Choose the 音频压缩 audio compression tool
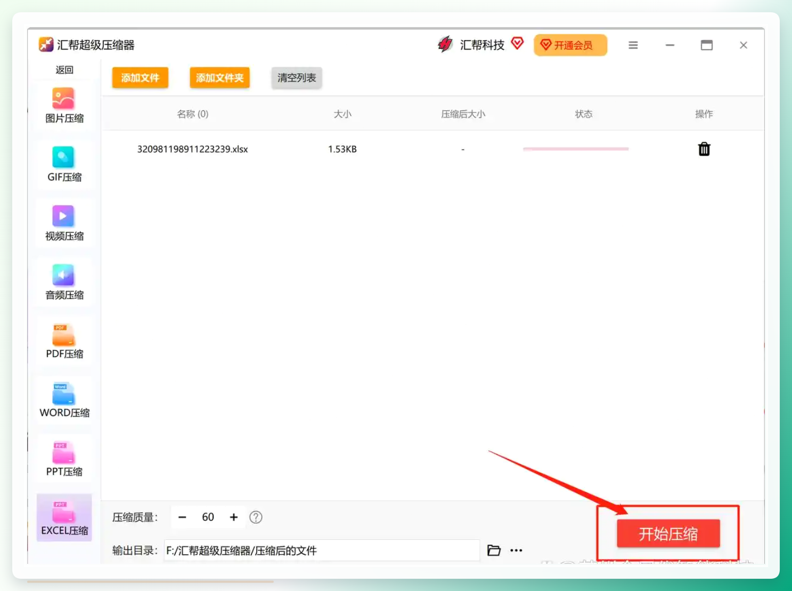The height and width of the screenshot is (591, 792). pos(64,282)
